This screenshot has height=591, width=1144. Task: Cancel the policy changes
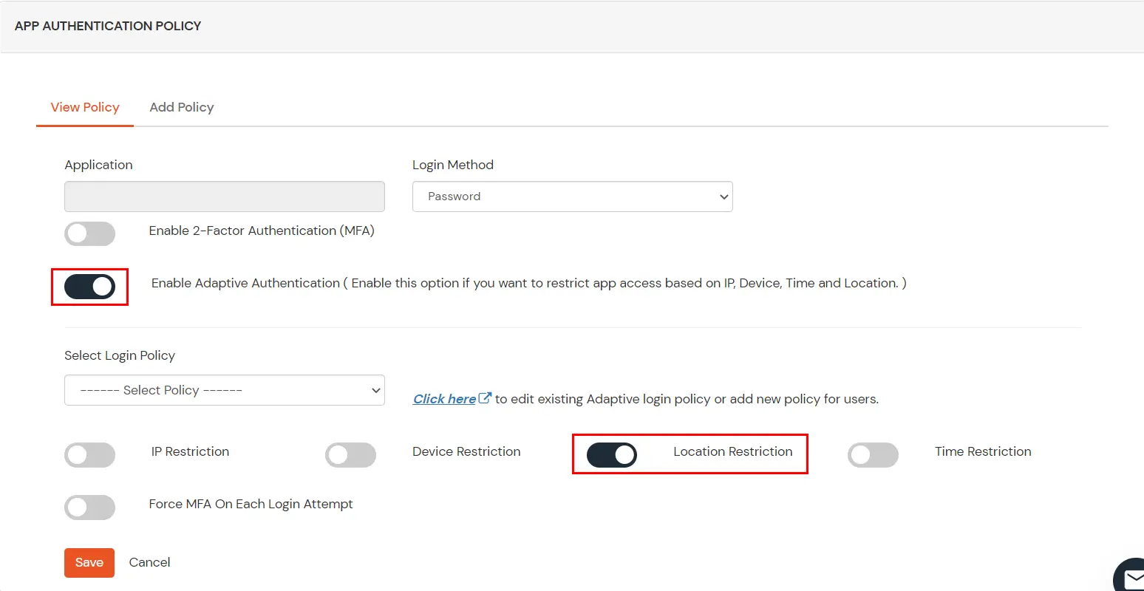(x=149, y=562)
